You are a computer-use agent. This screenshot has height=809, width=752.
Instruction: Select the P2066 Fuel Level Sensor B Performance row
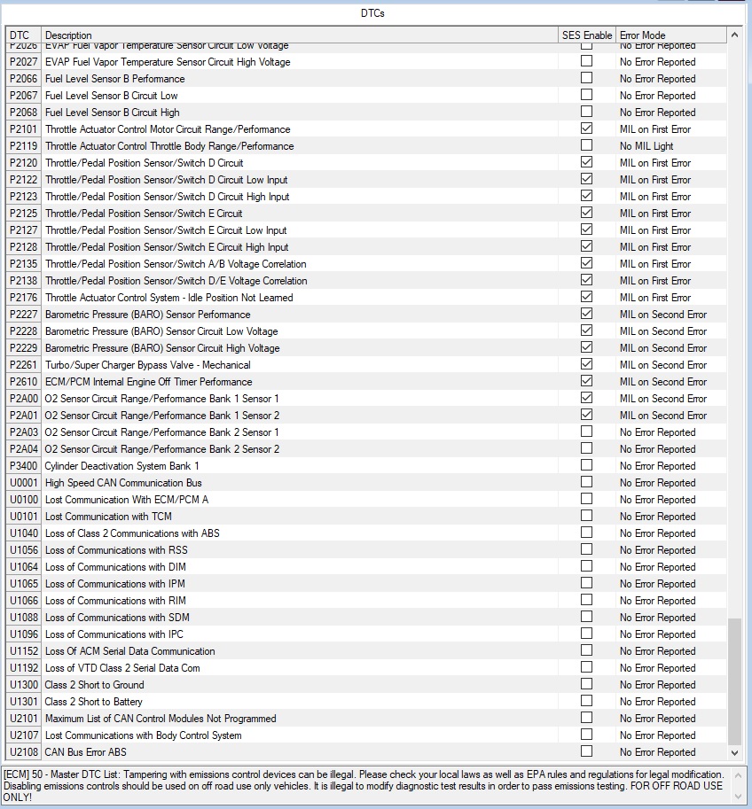[366, 79]
